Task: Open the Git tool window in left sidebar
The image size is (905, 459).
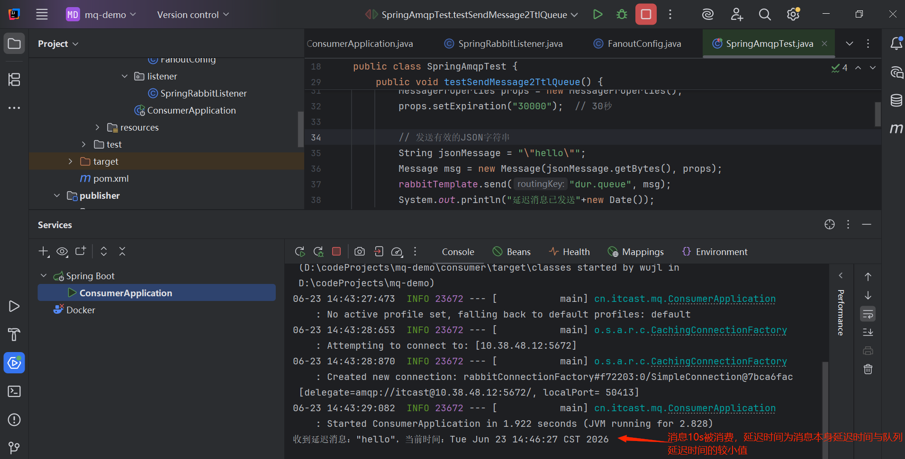Action: tap(14, 448)
